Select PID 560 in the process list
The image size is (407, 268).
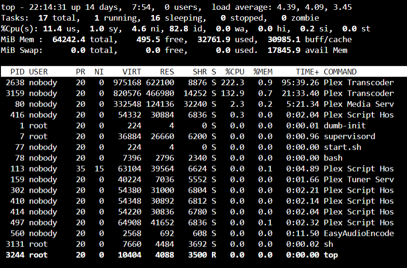point(17,233)
